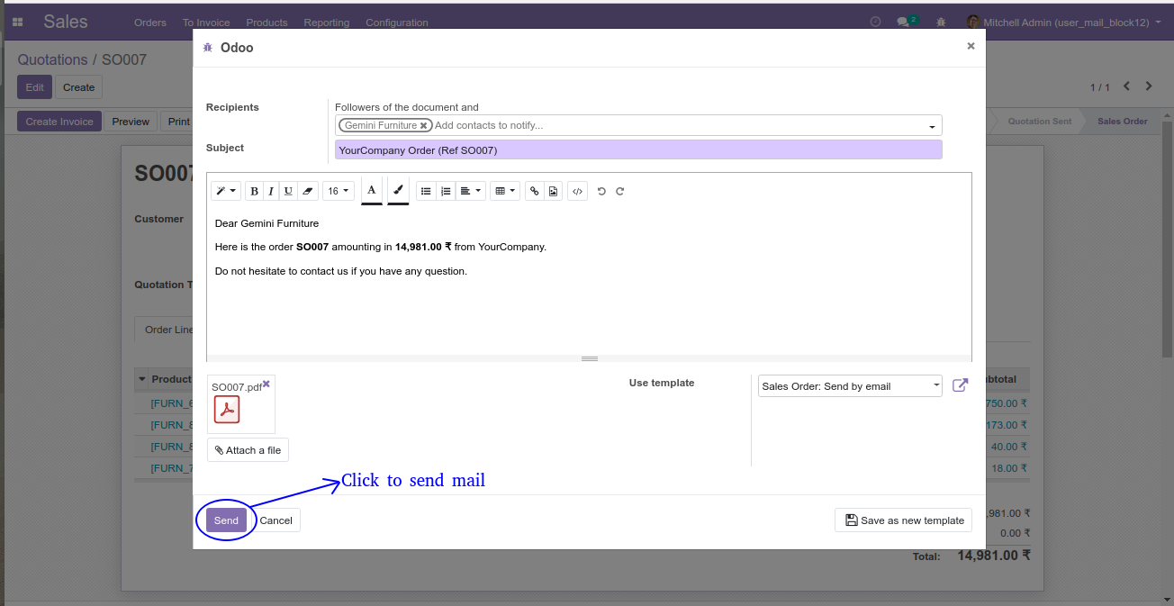Click the bug icon in dialog title

pos(208,48)
